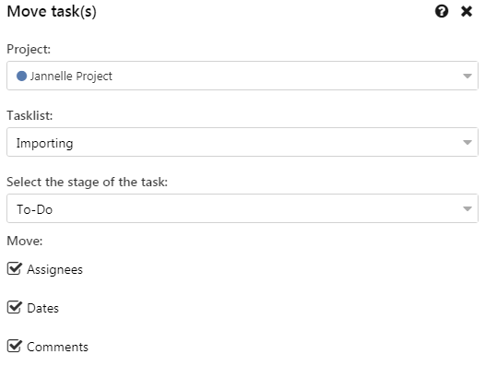Open the Jannelle Project dropdown field
Viewport: 485px width, 366px height.
click(243, 76)
